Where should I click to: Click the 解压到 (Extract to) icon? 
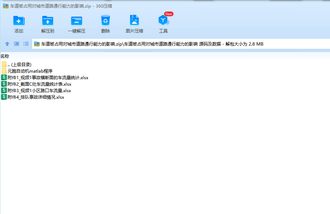tap(48, 21)
